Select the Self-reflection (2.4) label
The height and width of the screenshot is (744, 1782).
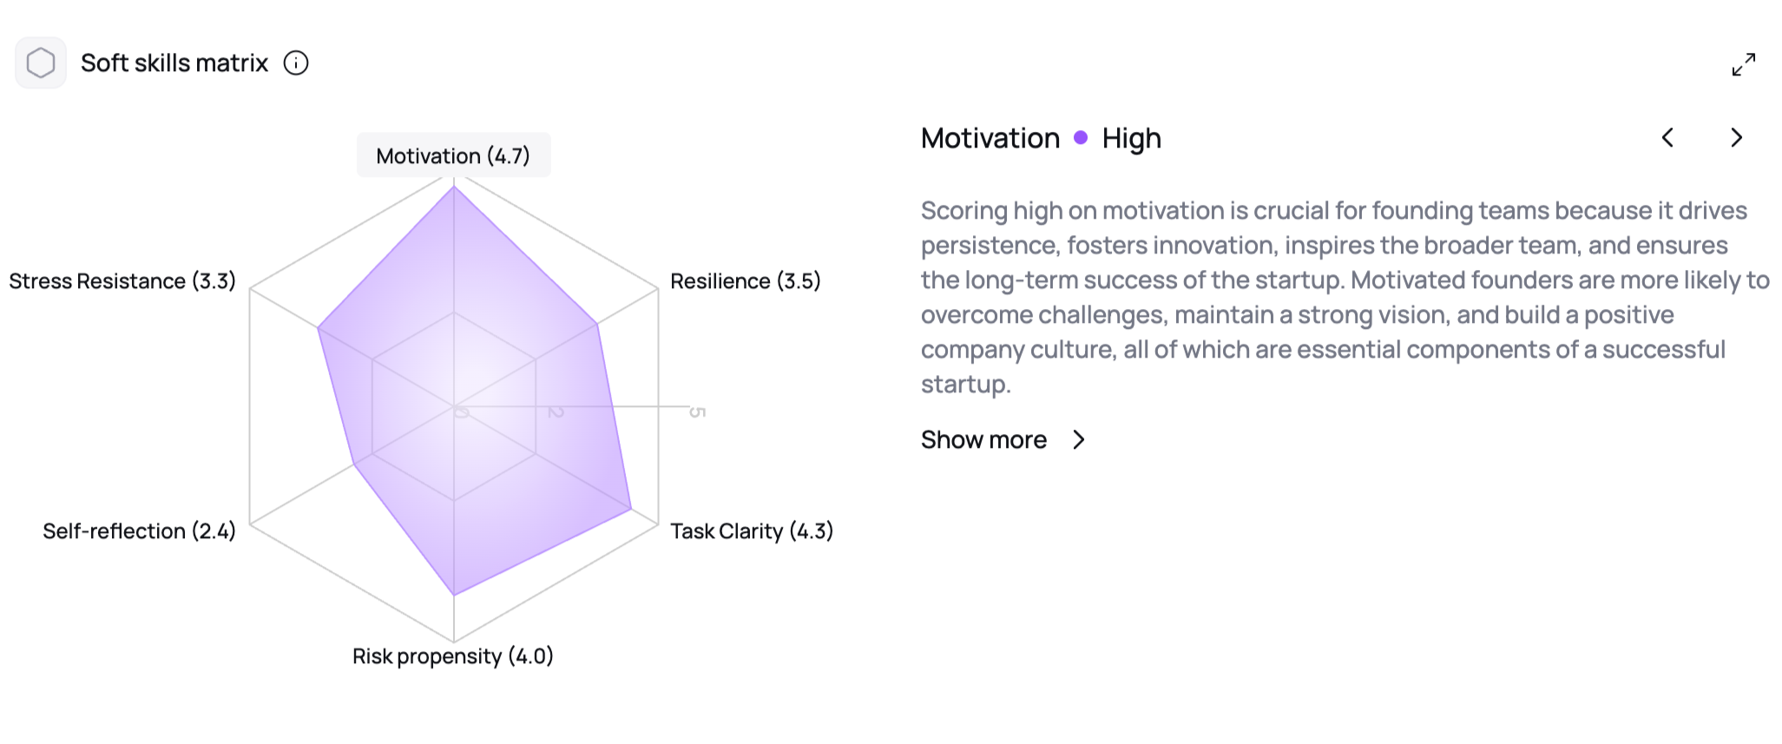(x=139, y=531)
